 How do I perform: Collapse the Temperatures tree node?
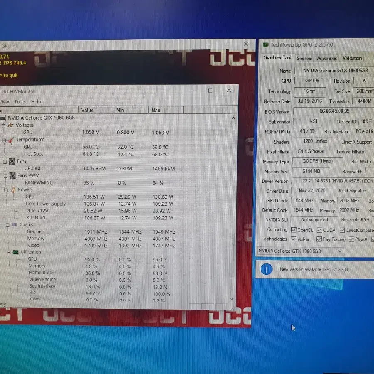point(4,140)
